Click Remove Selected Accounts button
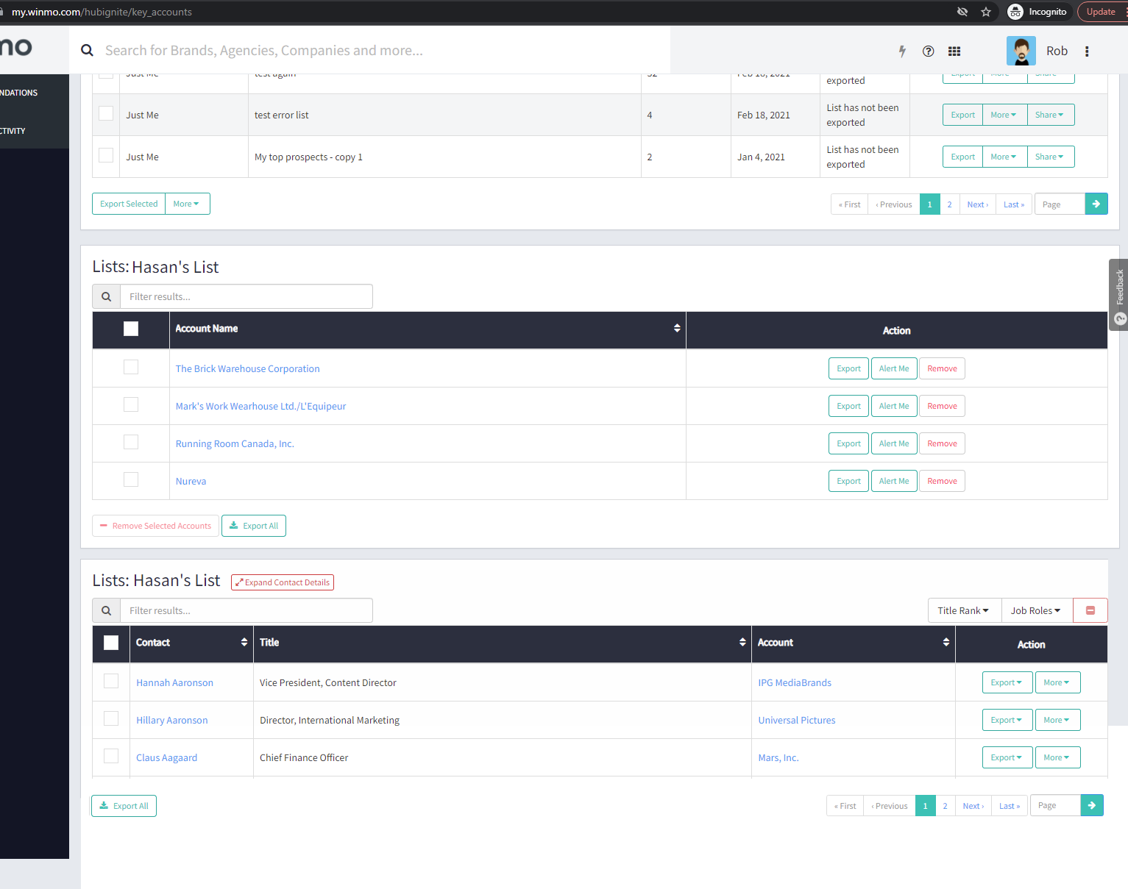The height and width of the screenshot is (889, 1128). 155,526
